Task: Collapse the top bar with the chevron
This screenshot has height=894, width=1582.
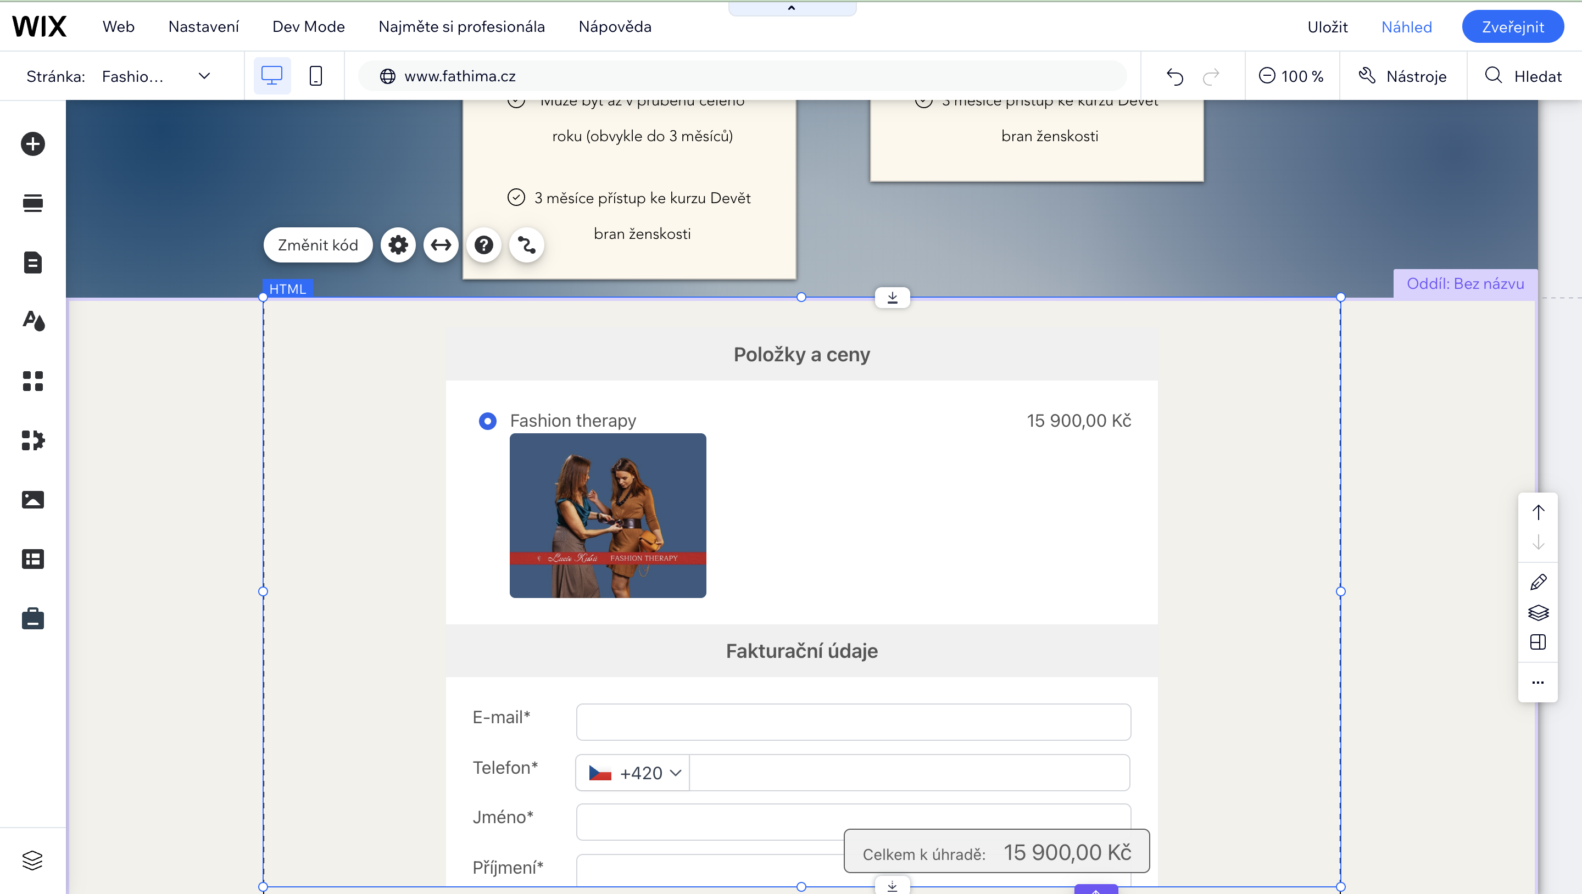Action: tap(792, 8)
